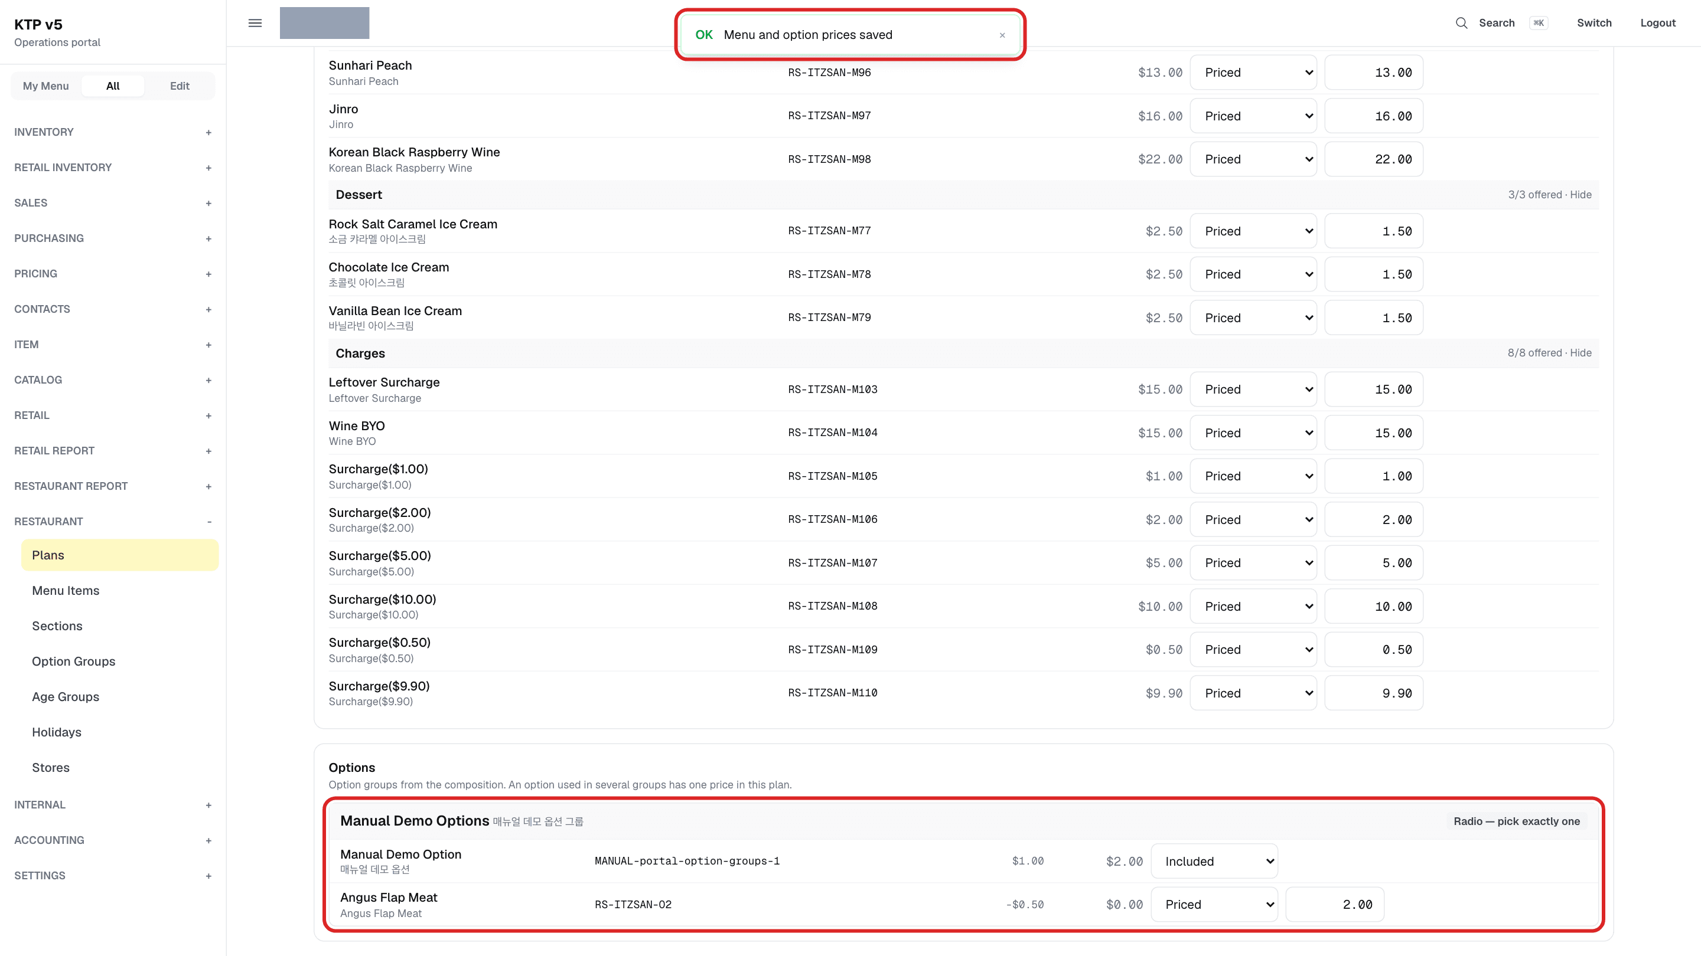Click the Angus Flap Meat price field
The width and height of the screenshot is (1701, 956).
pyautogui.click(x=1335, y=905)
